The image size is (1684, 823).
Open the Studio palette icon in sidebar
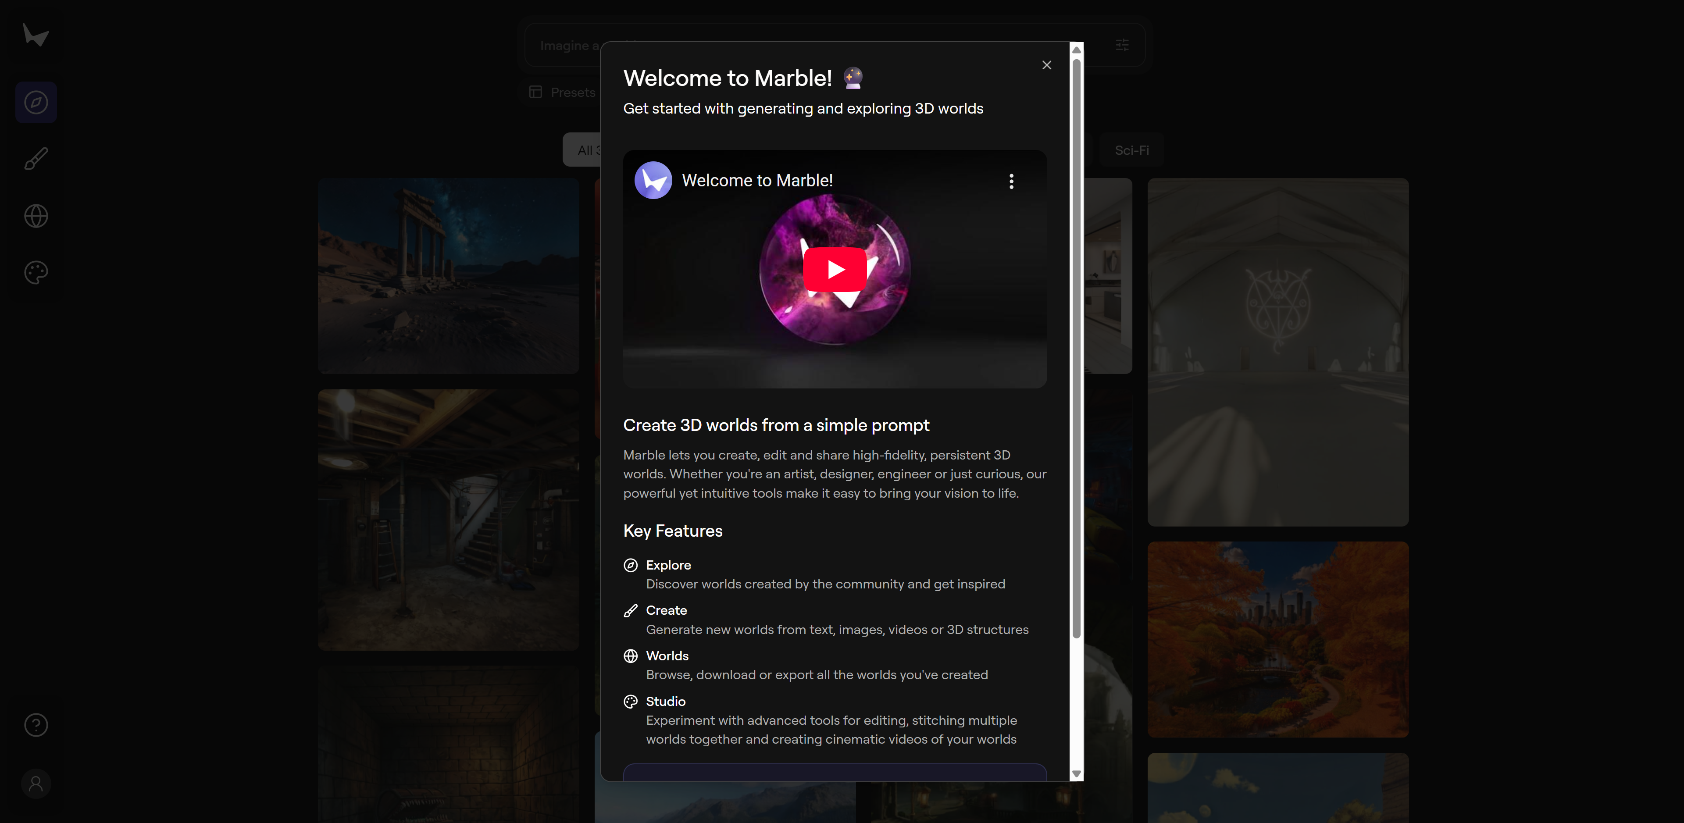pos(36,273)
